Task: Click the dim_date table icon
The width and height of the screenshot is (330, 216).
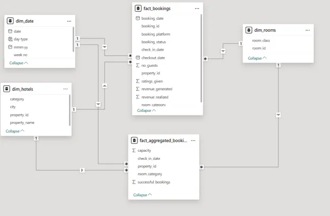Action: [x=11, y=21]
